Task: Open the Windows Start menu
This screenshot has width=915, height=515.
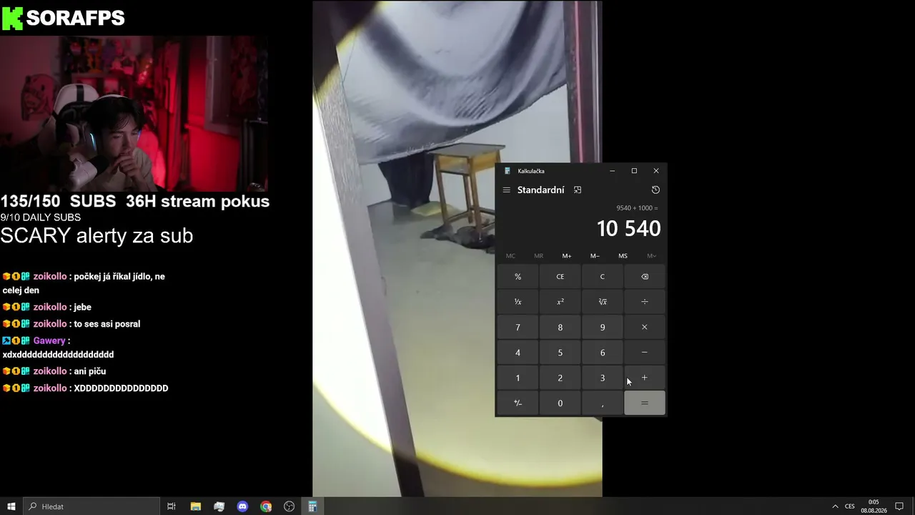Action: tap(11, 506)
